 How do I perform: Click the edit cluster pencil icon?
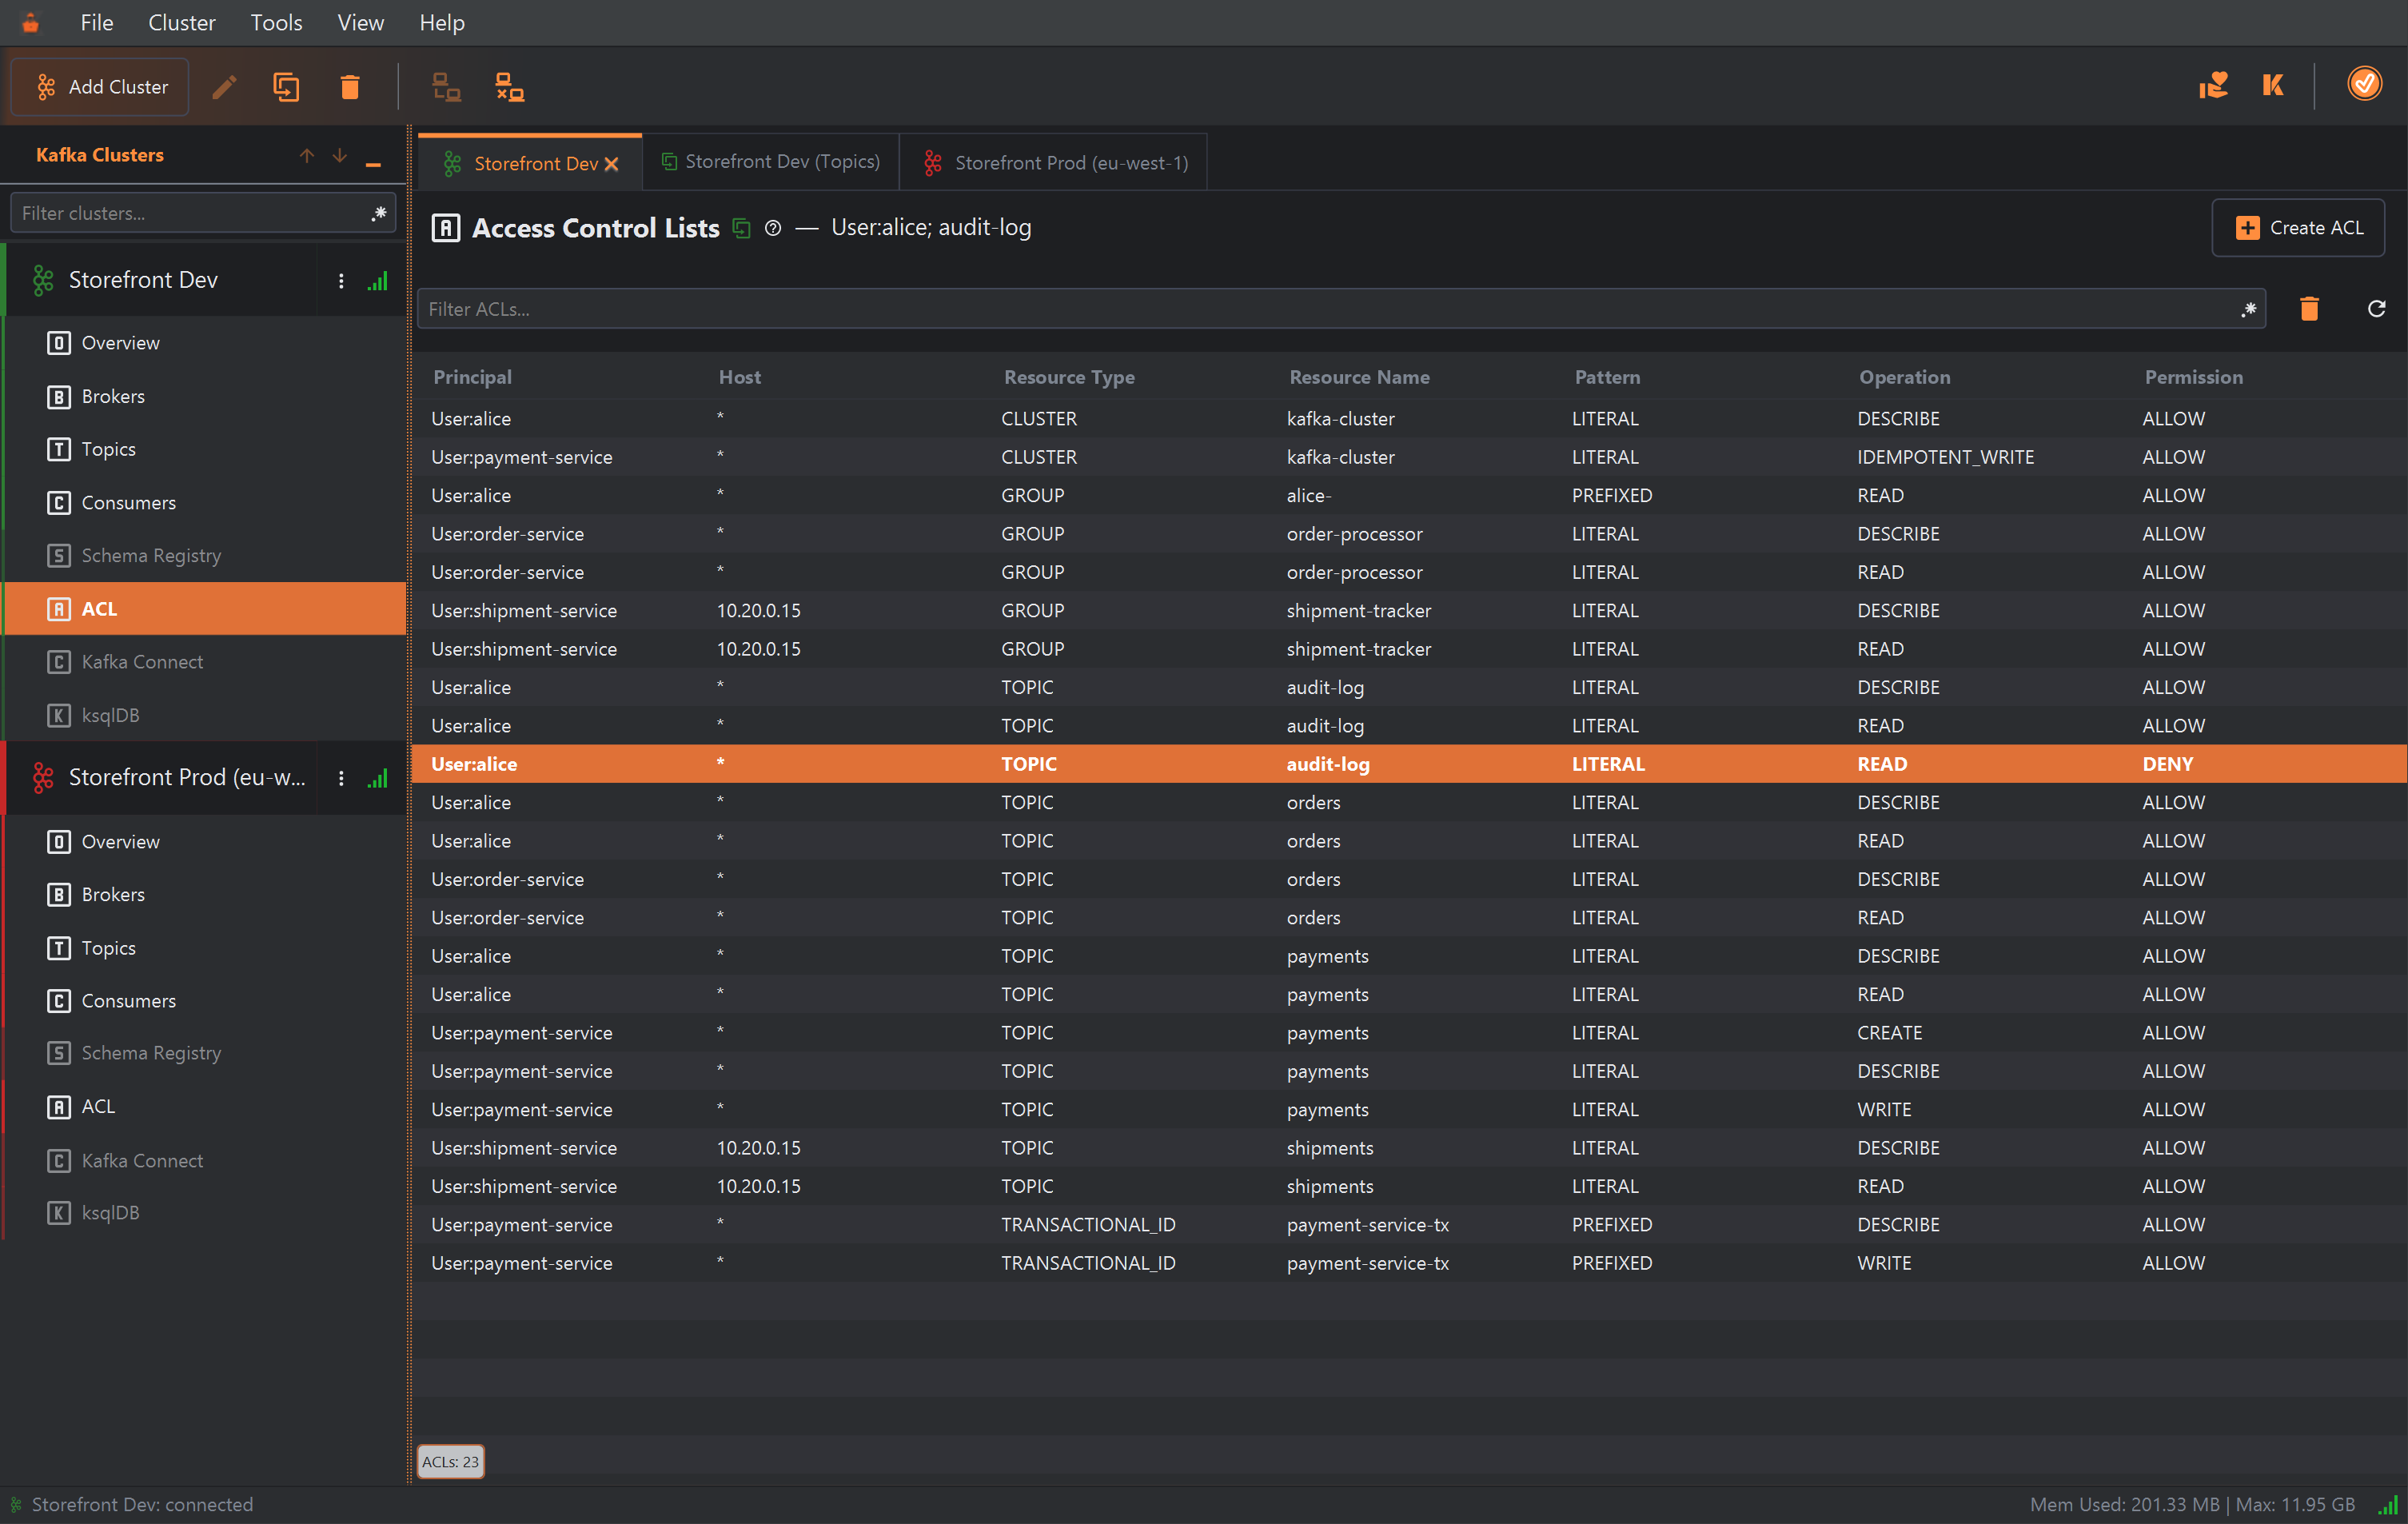(x=224, y=87)
